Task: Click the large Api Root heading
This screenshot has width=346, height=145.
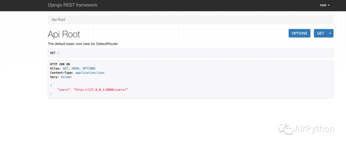Action: click(x=64, y=34)
